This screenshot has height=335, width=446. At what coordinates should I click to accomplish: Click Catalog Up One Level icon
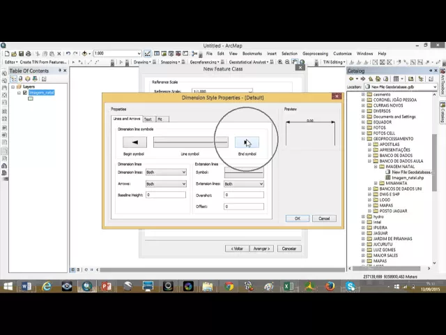371,79
